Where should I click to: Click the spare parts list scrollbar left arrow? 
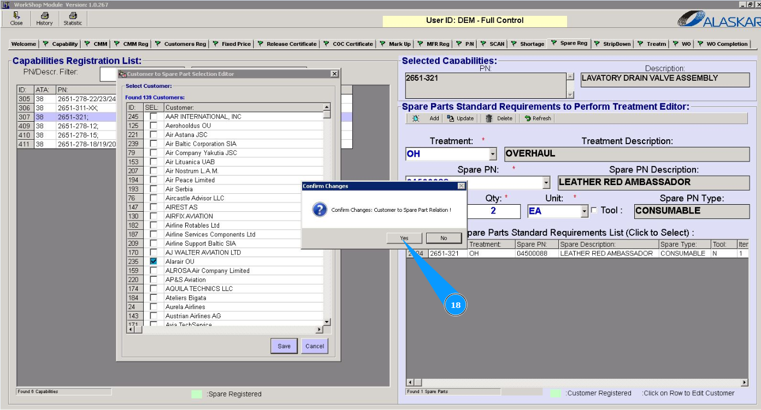(x=410, y=383)
